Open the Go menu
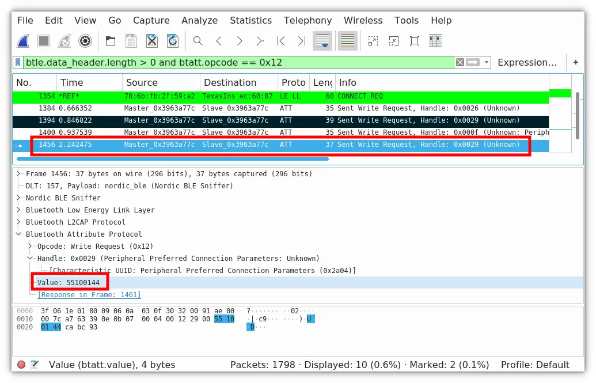 point(115,21)
